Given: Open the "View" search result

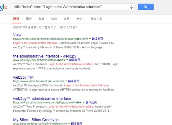Looking at the screenshot, I should click(17, 35).
